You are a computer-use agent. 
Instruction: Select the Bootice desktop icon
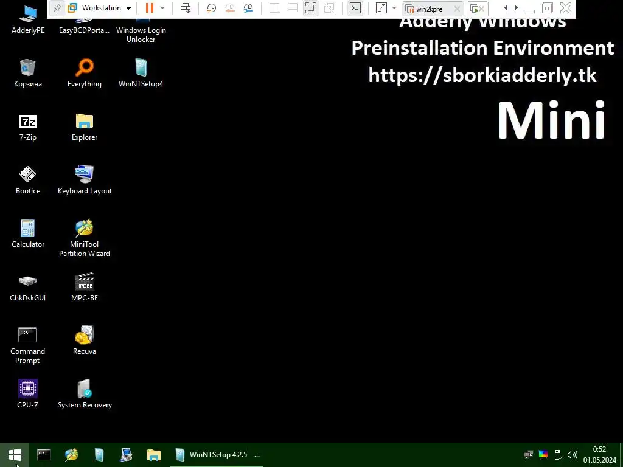click(28, 181)
